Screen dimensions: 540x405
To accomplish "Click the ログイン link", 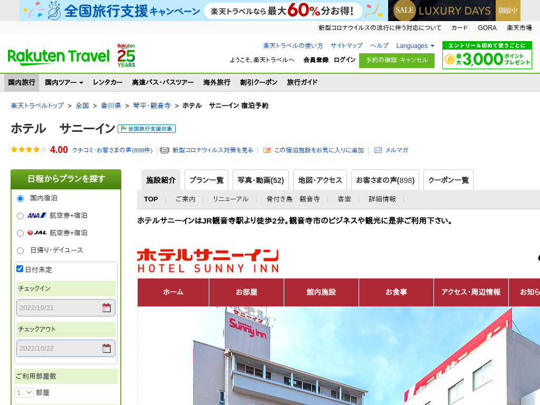I will point(344,60).
